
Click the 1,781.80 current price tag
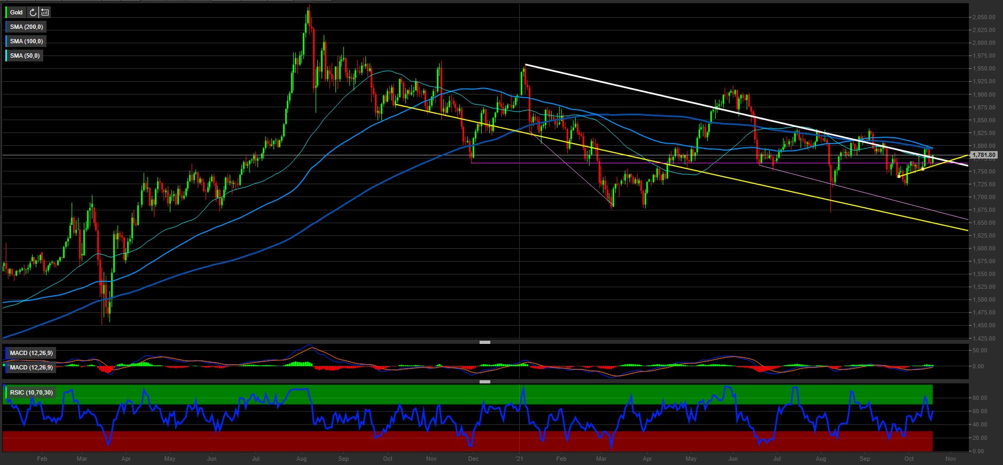(983, 155)
